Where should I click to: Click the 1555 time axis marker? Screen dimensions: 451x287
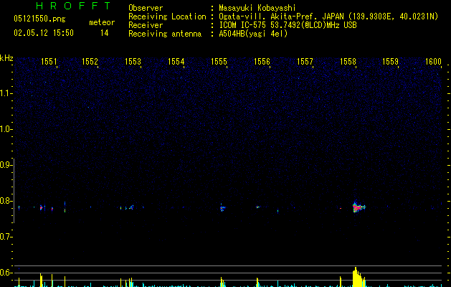pos(219,62)
